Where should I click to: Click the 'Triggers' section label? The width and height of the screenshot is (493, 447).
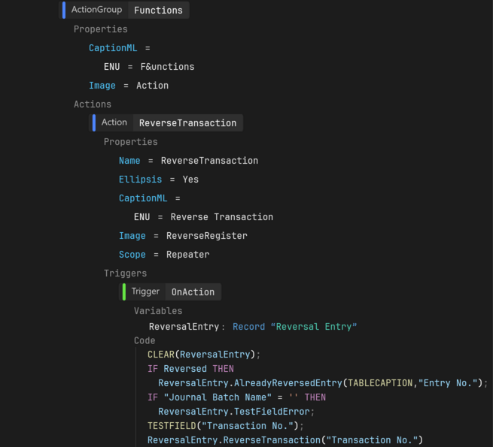pyautogui.click(x=126, y=273)
